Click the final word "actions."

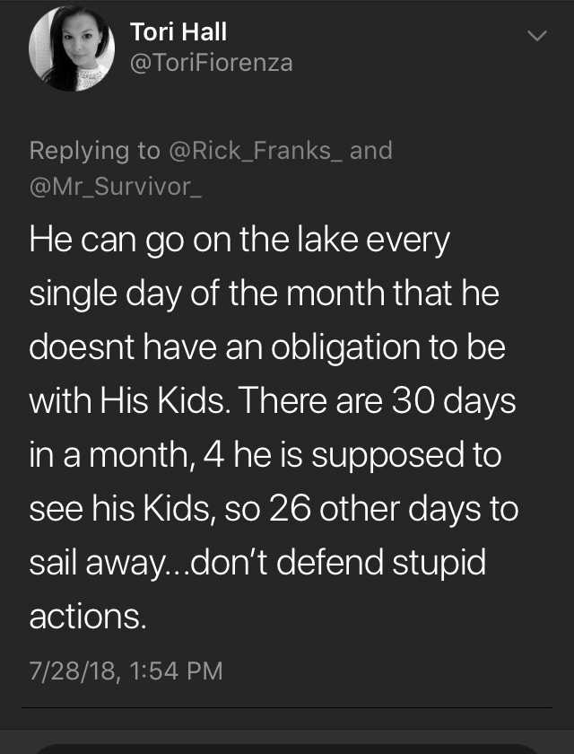tap(87, 616)
